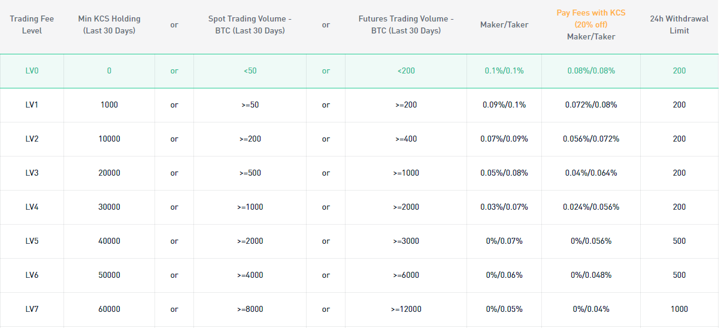The height and width of the screenshot is (328, 721).
Task: Click the LV1 level cell
Action: (x=32, y=105)
